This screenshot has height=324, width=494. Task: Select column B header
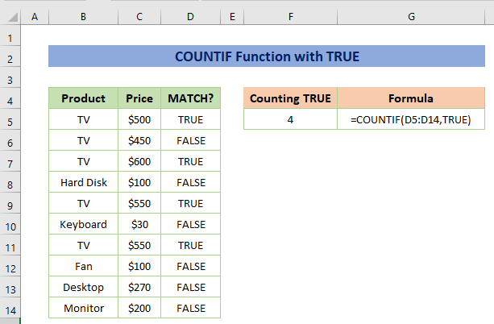(84, 16)
